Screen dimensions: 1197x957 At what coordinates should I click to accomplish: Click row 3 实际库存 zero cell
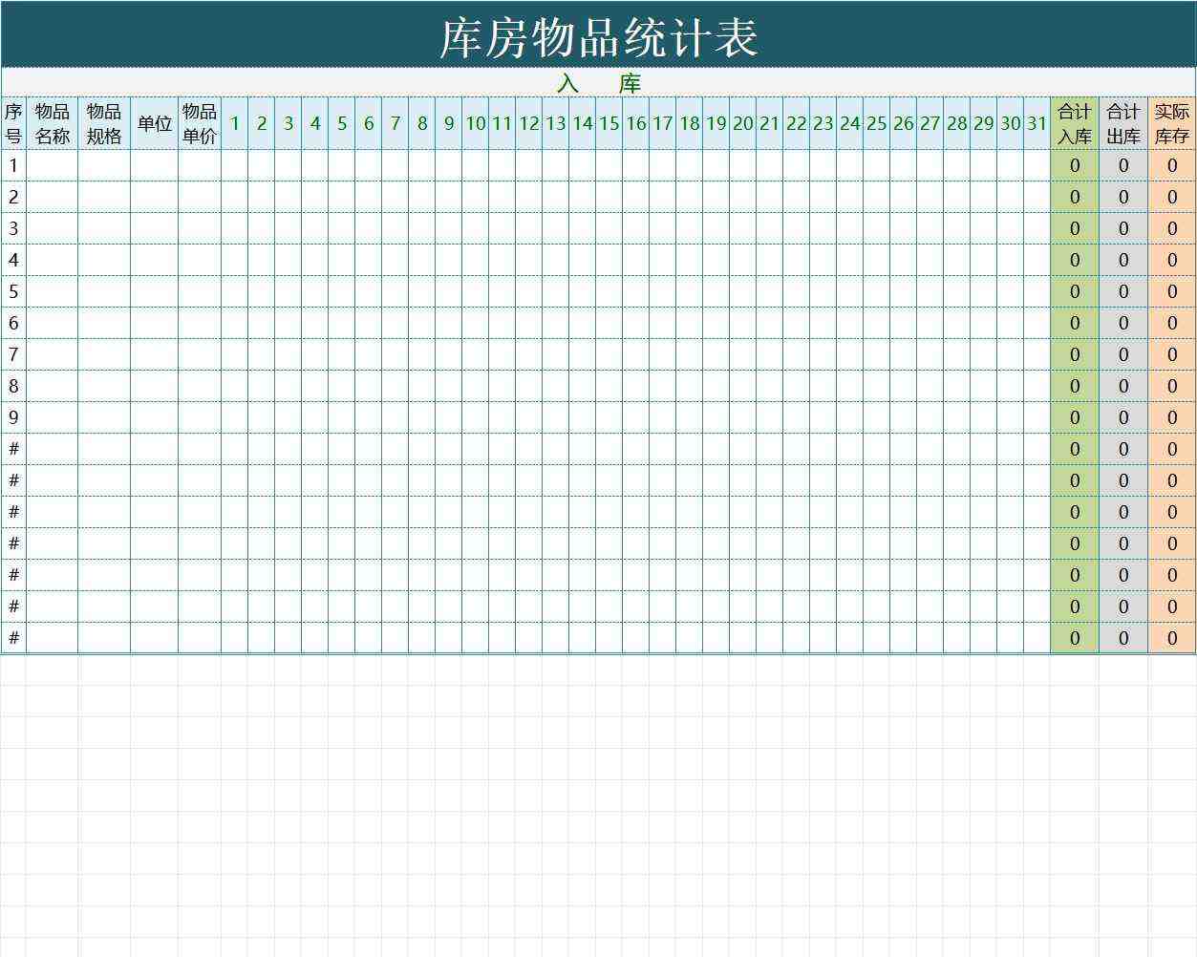[1171, 227]
